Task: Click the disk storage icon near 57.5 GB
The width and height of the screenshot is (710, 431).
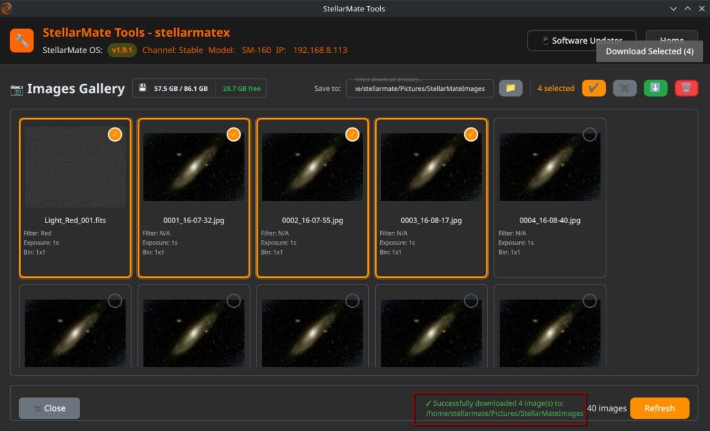Action: [x=143, y=88]
